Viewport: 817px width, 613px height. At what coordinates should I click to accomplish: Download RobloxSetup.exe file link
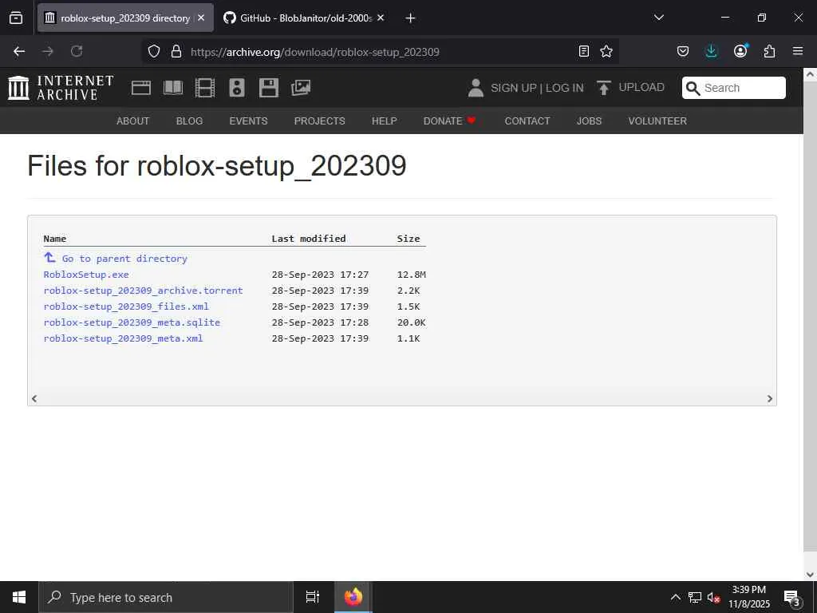[86, 275]
